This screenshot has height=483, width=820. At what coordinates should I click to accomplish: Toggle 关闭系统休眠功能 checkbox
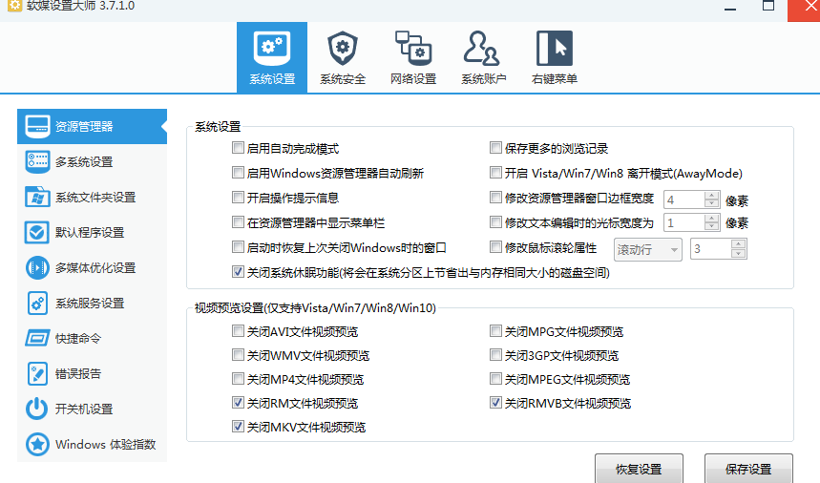click(238, 273)
